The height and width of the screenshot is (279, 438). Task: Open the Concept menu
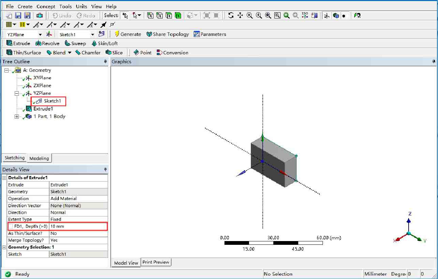[x=46, y=6]
